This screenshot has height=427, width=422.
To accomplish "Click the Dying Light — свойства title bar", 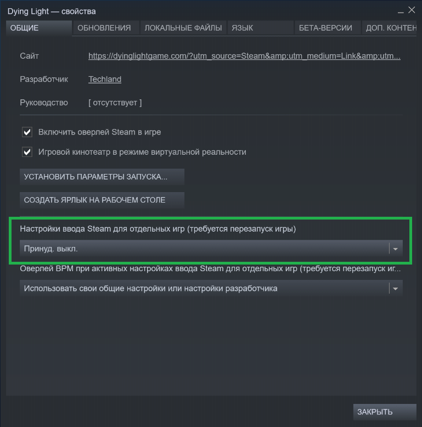I will pos(165,10).
